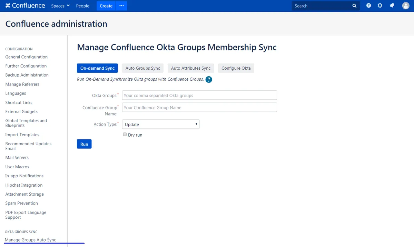Open User Macros link
The width and height of the screenshot is (414, 247).
(17, 167)
